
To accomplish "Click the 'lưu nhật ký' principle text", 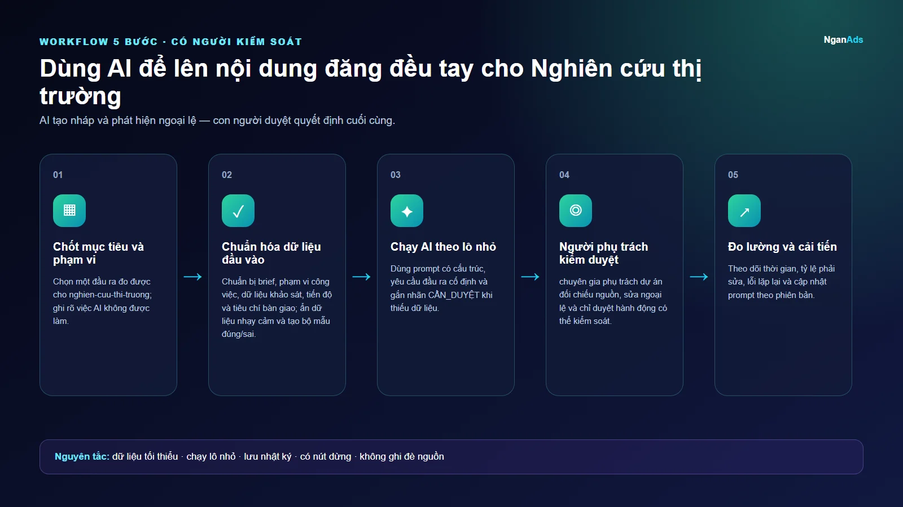I will 268,456.
